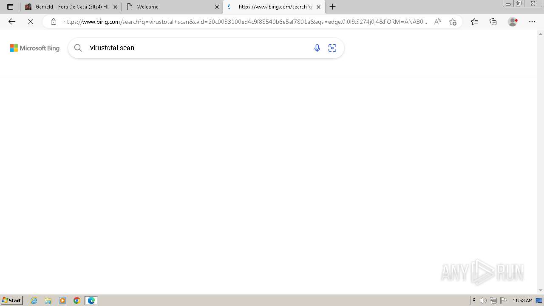This screenshot has width=544, height=306.
Task: Click the 11:53 AM clock
Action: click(x=522, y=300)
